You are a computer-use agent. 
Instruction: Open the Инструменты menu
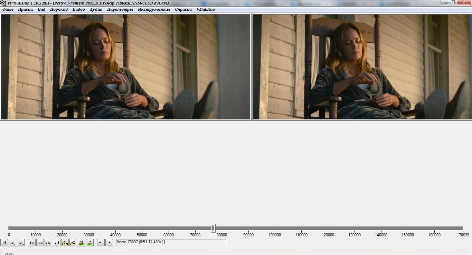[154, 9]
